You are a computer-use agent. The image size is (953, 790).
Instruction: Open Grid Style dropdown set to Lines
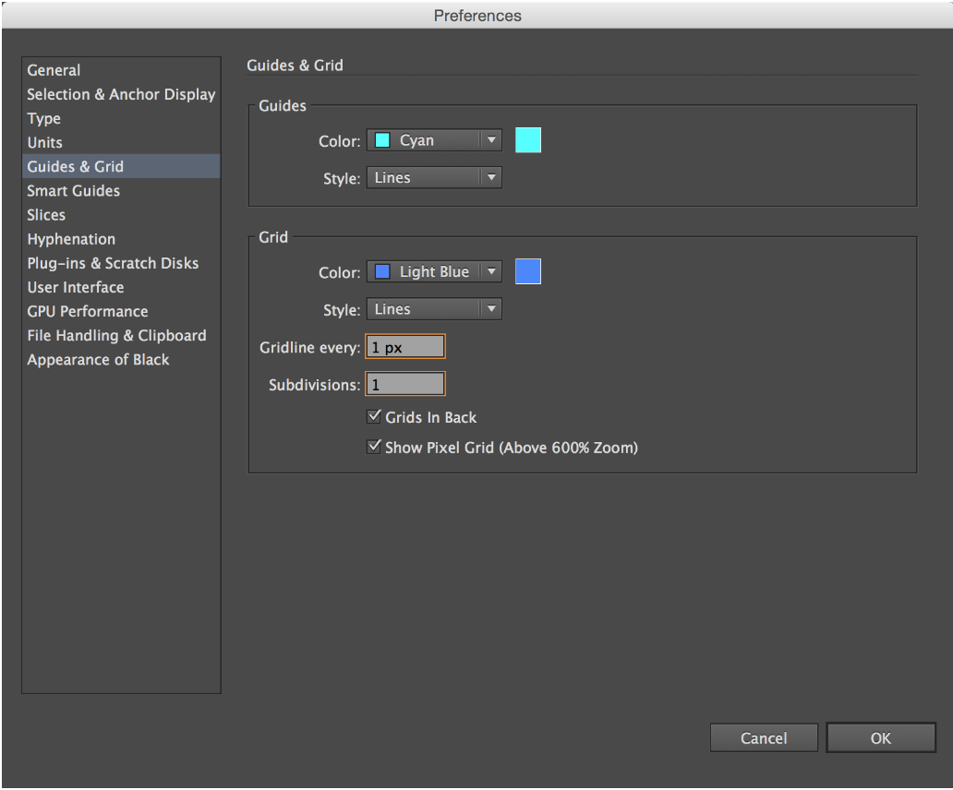(434, 309)
